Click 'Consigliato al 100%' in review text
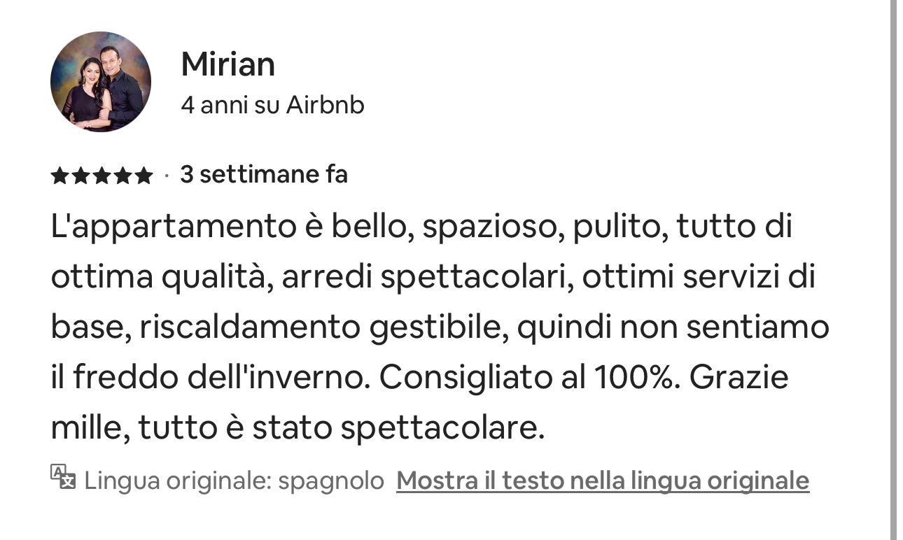This screenshot has height=540, width=903. pyautogui.click(x=531, y=378)
